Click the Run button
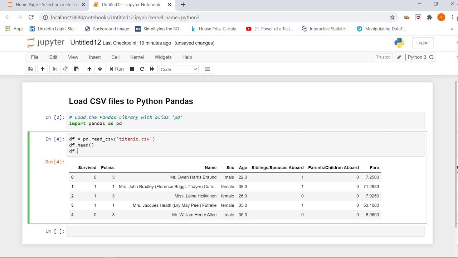This screenshot has height=258, width=458. [x=117, y=69]
